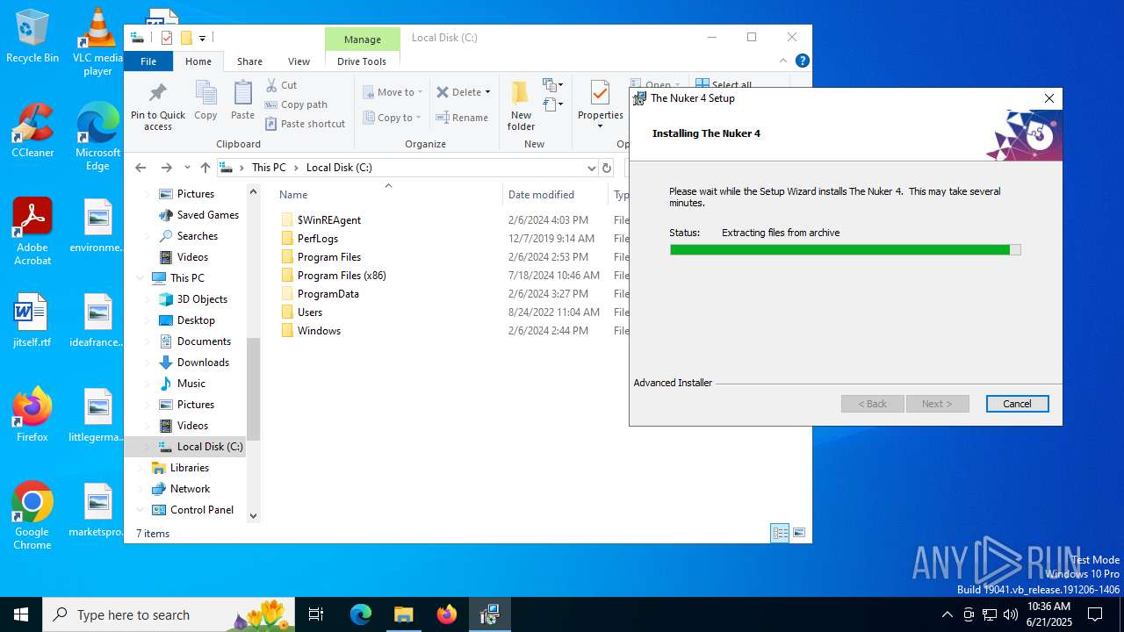Go up one folder level arrow
Viewport: 1124px width, 632px height.
pos(205,168)
